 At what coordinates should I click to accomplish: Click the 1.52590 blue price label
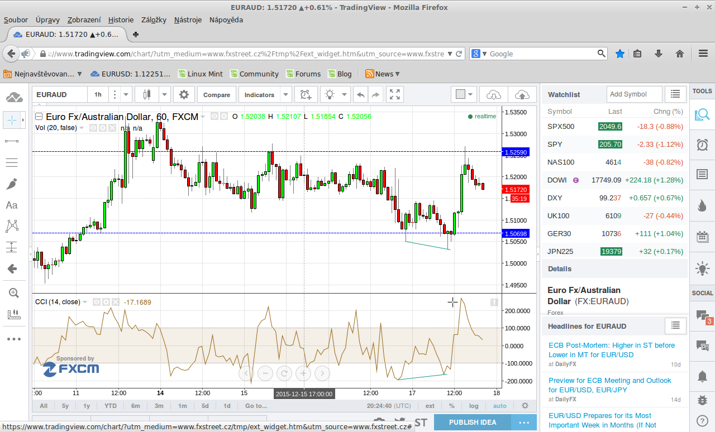coord(516,152)
